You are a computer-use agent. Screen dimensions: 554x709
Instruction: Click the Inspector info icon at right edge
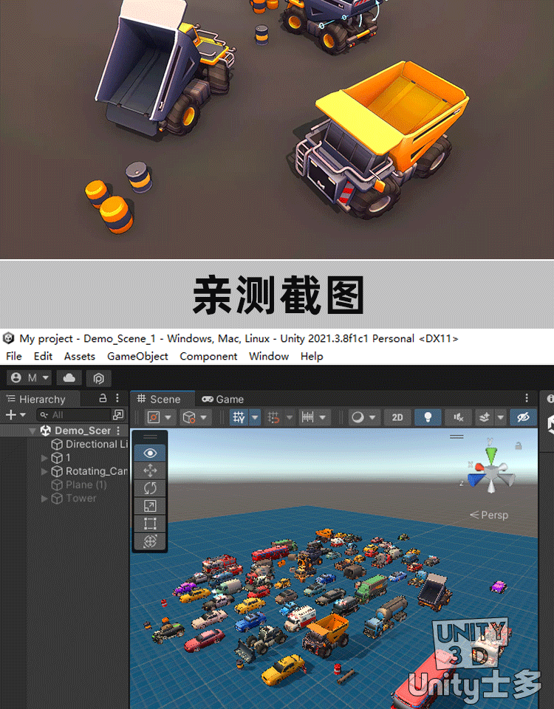[x=550, y=398]
